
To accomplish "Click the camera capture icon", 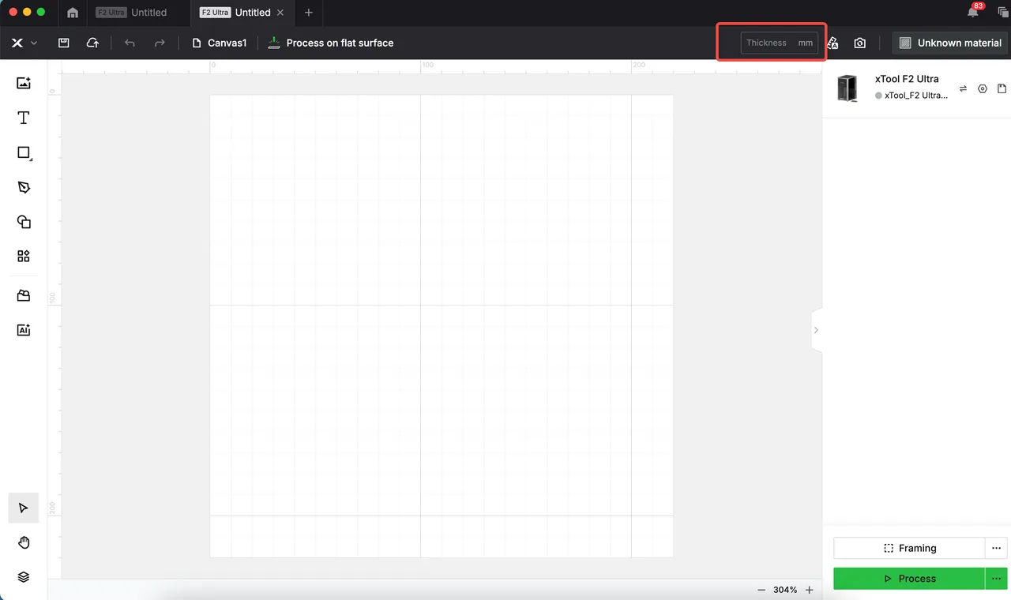I will tap(859, 43).
